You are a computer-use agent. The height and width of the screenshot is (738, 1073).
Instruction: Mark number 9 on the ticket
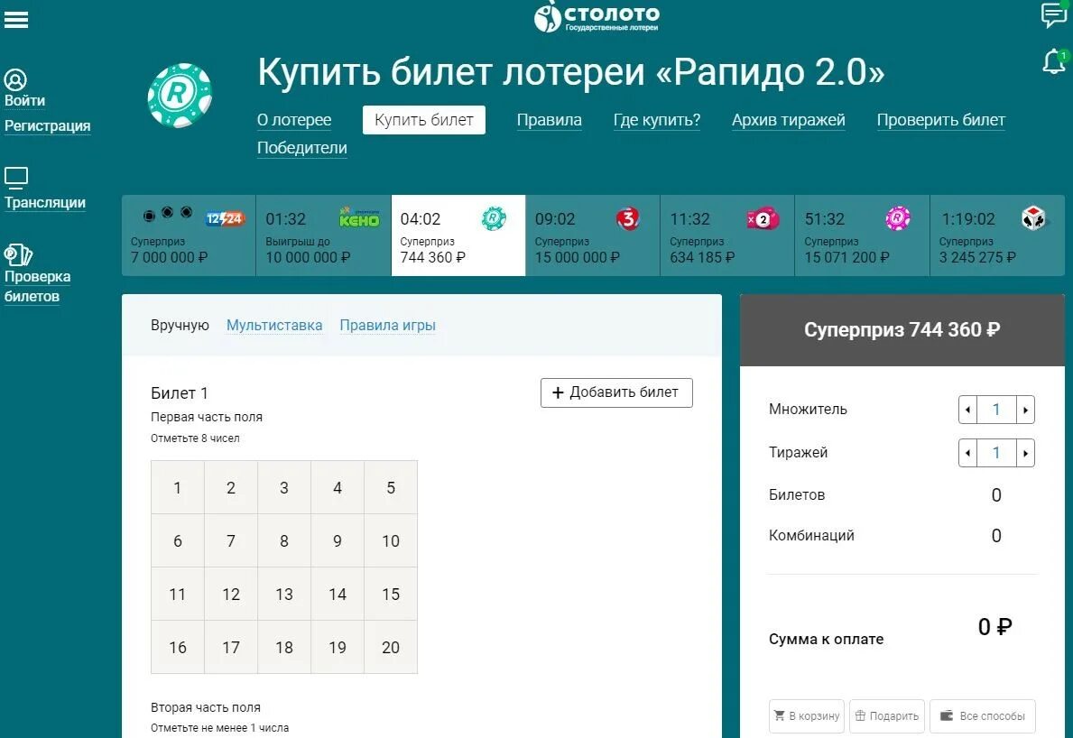tap(338, 541)
